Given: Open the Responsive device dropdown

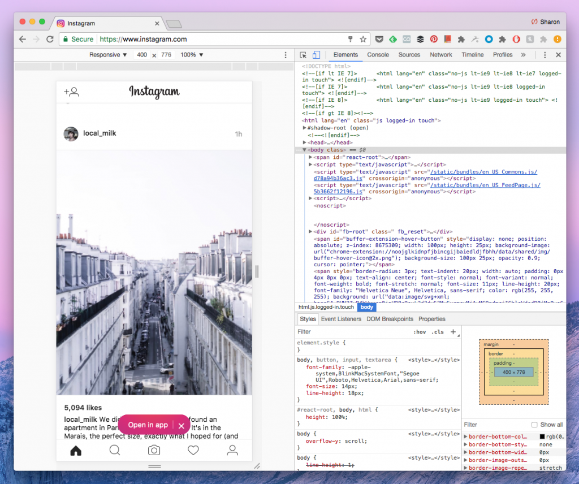Looking at the screenshot, I should click(x=108, y=55).
